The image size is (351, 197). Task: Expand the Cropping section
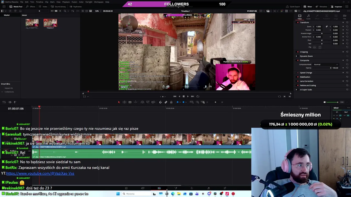[304, 52]
